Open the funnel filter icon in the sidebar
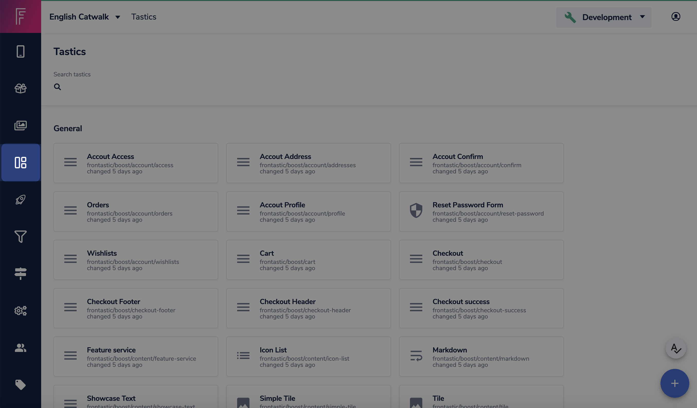The height and width of the screenshot is (408, 697). pyautogui.click(x=21, y=236)
